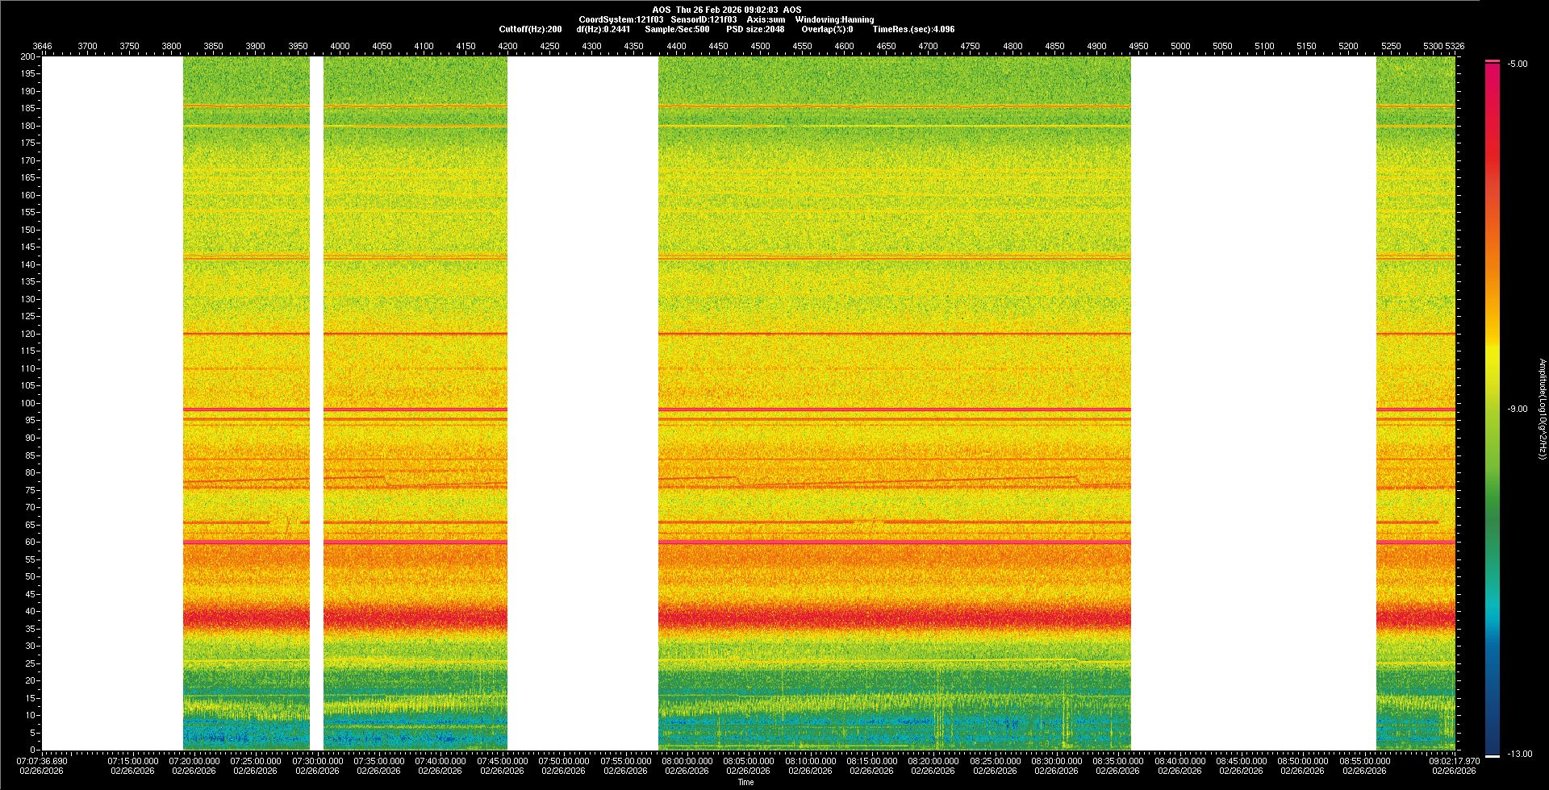This screenshot has height=790, width=1549.
Task: Select the Sample/Sec:500 parameter
Action: click(x=677, y=29)
